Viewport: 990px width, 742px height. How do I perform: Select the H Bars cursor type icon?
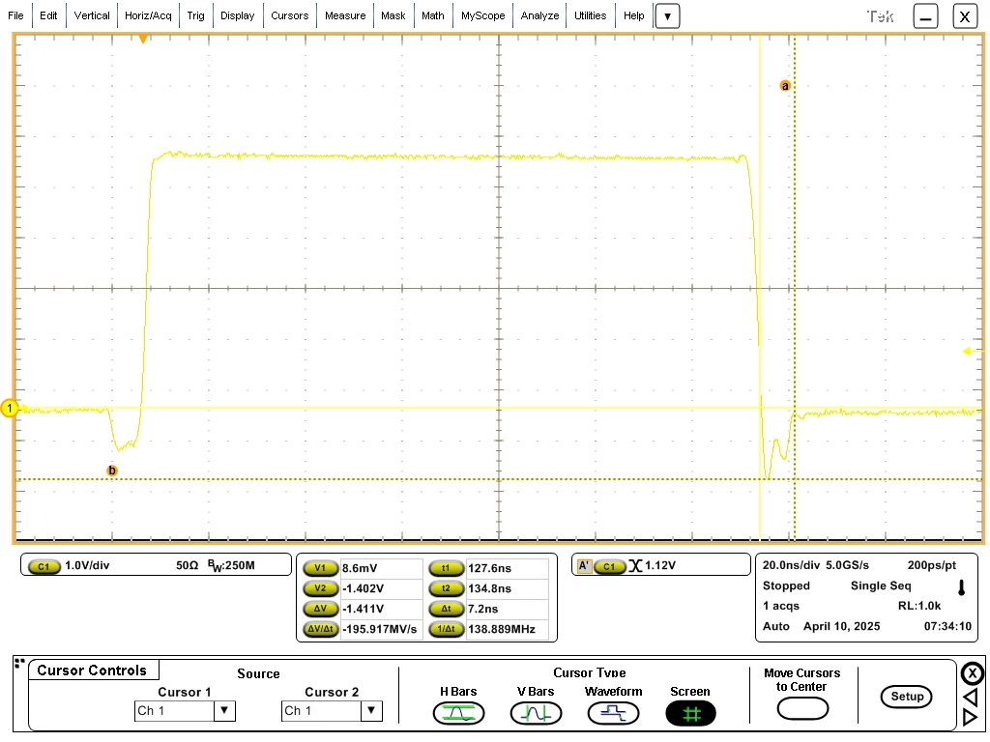[458, 714]
